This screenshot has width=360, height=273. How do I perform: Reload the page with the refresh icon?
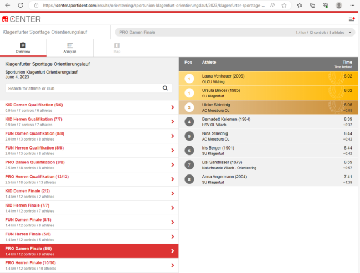pos(20,5)
